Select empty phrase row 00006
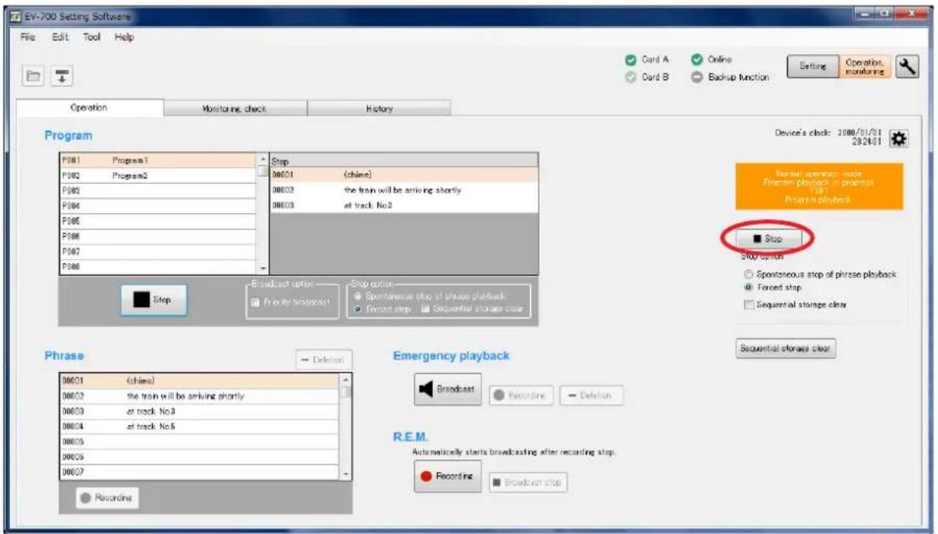This screenshot has width=938, height=534. [200, 456]
